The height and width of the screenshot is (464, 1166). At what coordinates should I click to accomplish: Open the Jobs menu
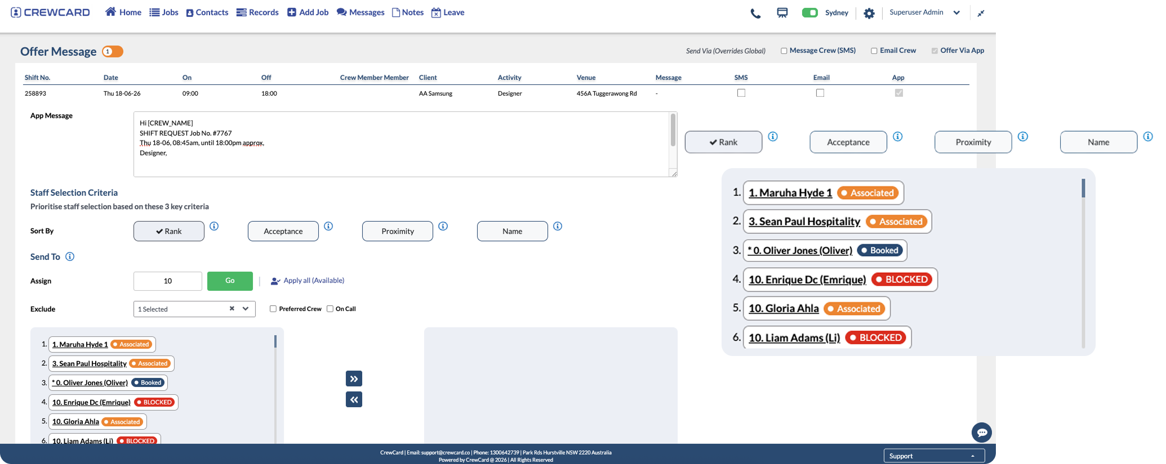click(164, 12)
